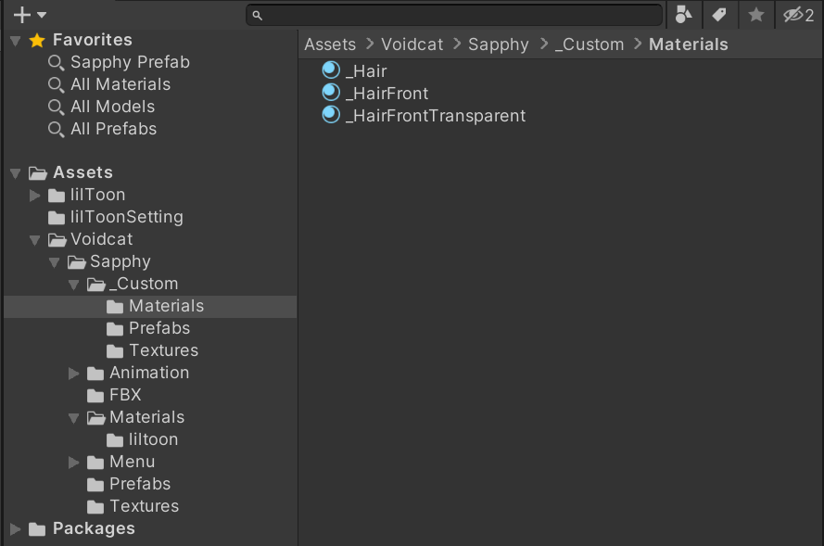Screen dimensions: 824x546
Task: Click the search by label icon
Action: (x=719, y=15)
